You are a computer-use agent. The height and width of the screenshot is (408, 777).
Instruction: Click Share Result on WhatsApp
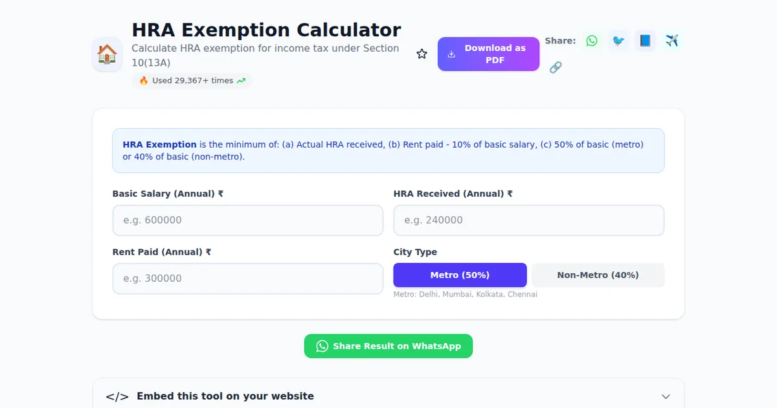tap(388, 346)
